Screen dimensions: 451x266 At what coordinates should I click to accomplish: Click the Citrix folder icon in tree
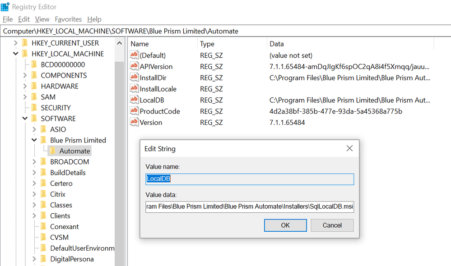[x=44, y=194]
